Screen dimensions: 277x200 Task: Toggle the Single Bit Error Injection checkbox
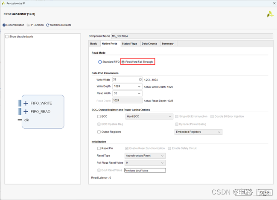[x=177, y=116]
